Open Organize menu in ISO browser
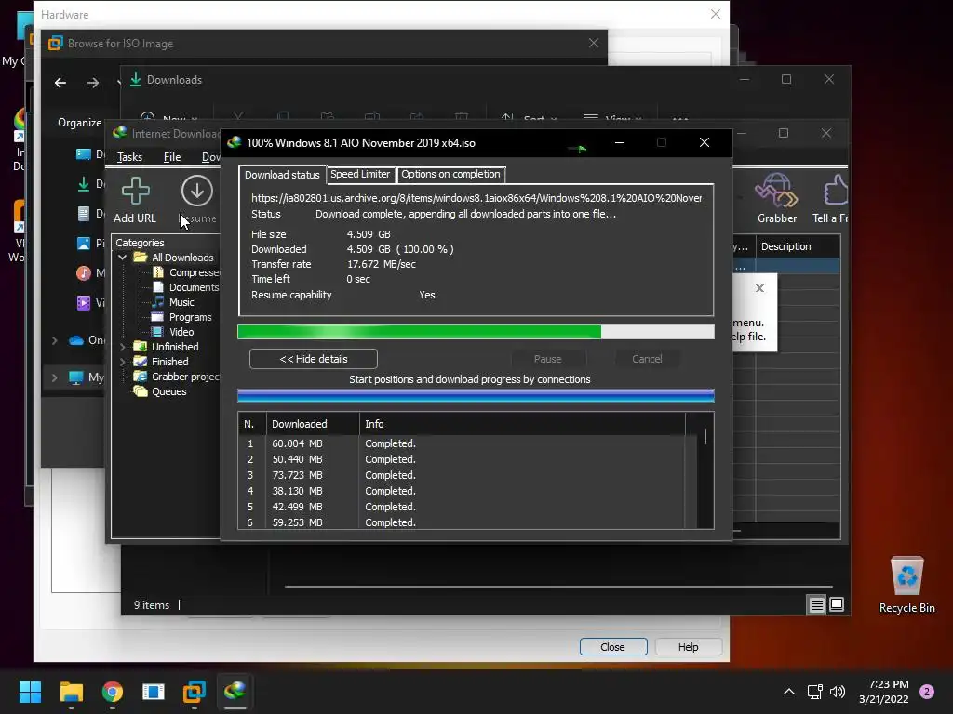The height and width of the screenshot is (714, 953). (80, 123)
